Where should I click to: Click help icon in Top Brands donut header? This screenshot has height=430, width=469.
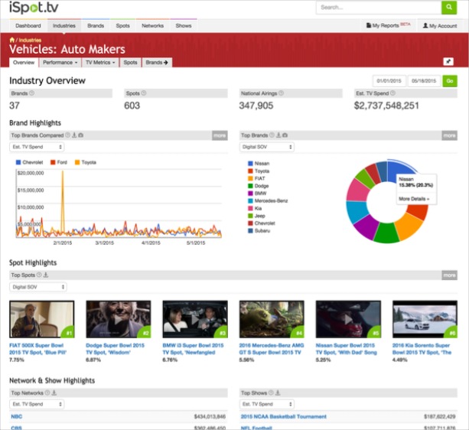click(272, 135)
